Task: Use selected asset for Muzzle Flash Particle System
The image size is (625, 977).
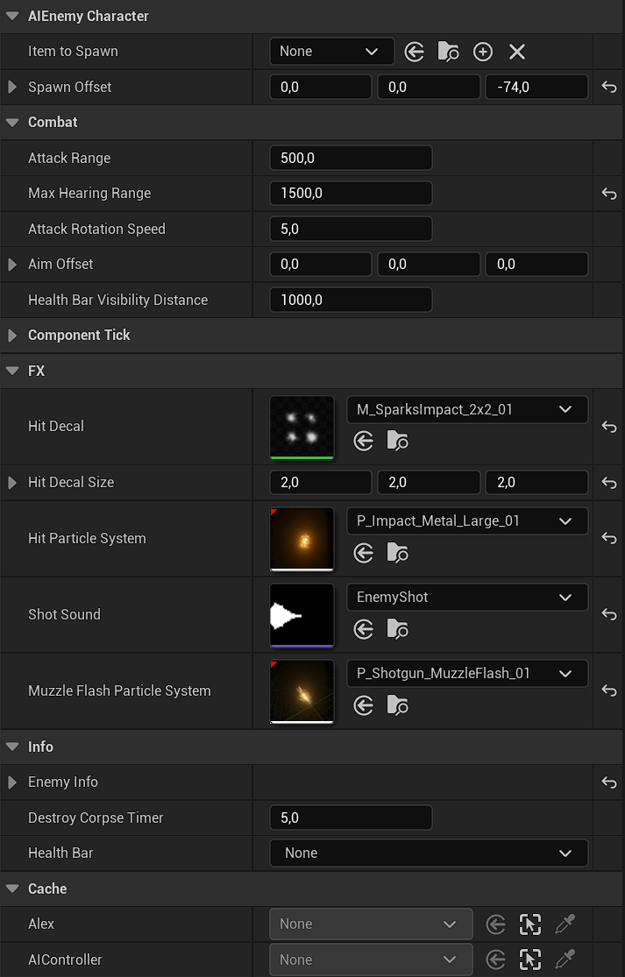Action: (x=364, y=705)
